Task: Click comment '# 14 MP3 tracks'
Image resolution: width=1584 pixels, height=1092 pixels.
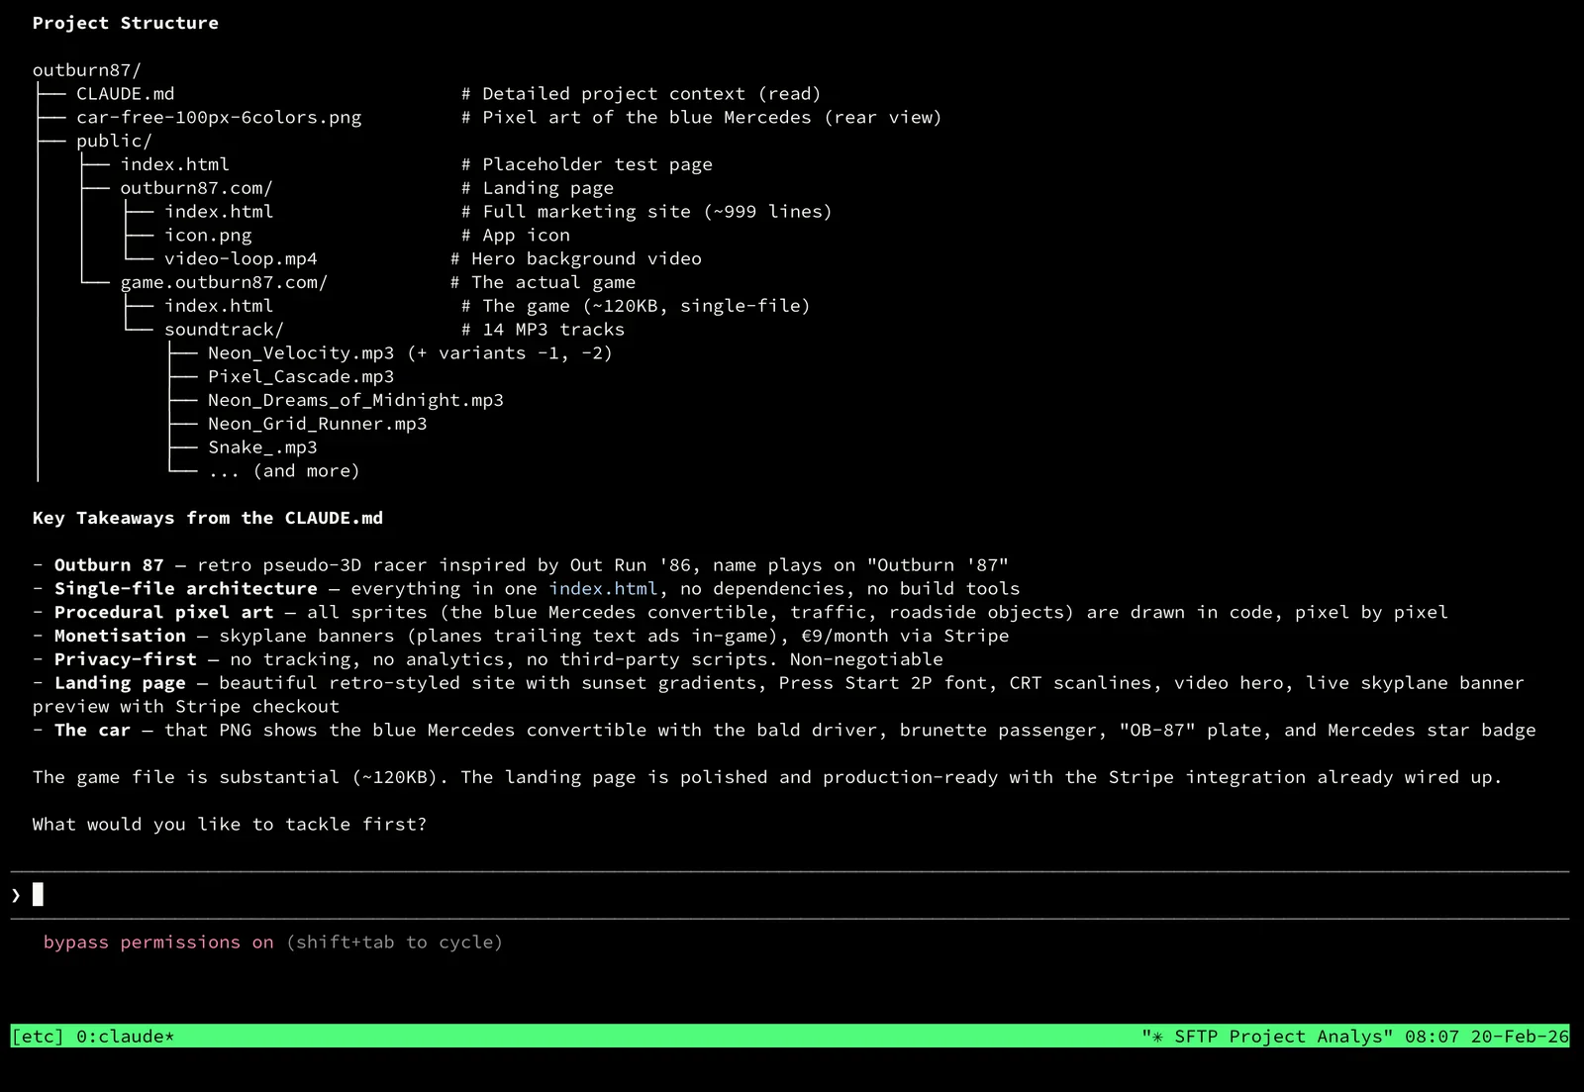Action: [544, 330]
